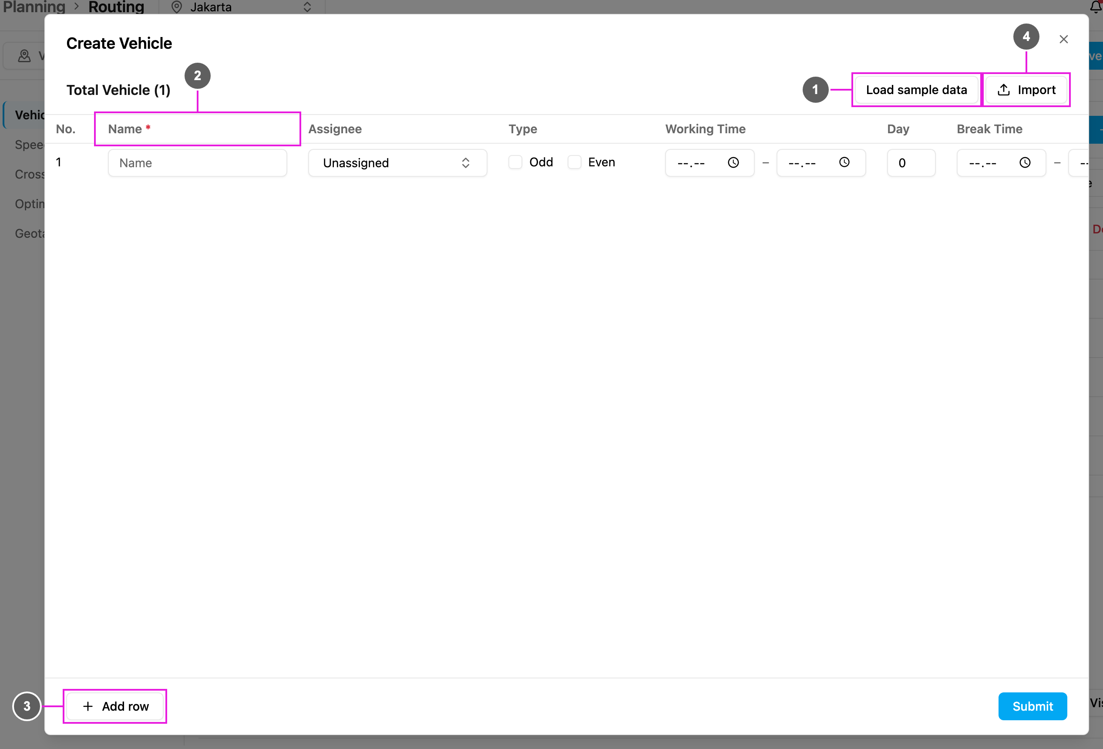Click the Day number input
1103x749 pixels.
[911, 163]
